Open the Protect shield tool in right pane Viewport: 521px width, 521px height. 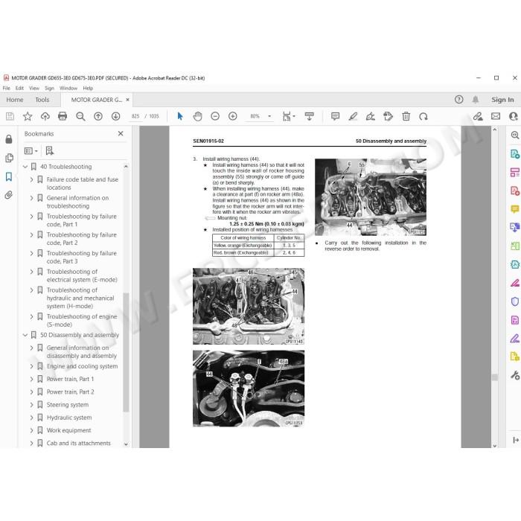tap(515, 301)
